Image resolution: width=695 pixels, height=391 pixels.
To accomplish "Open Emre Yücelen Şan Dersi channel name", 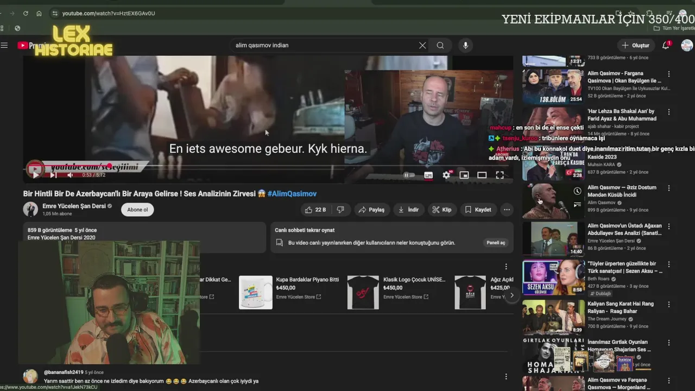I will [74, 206].
